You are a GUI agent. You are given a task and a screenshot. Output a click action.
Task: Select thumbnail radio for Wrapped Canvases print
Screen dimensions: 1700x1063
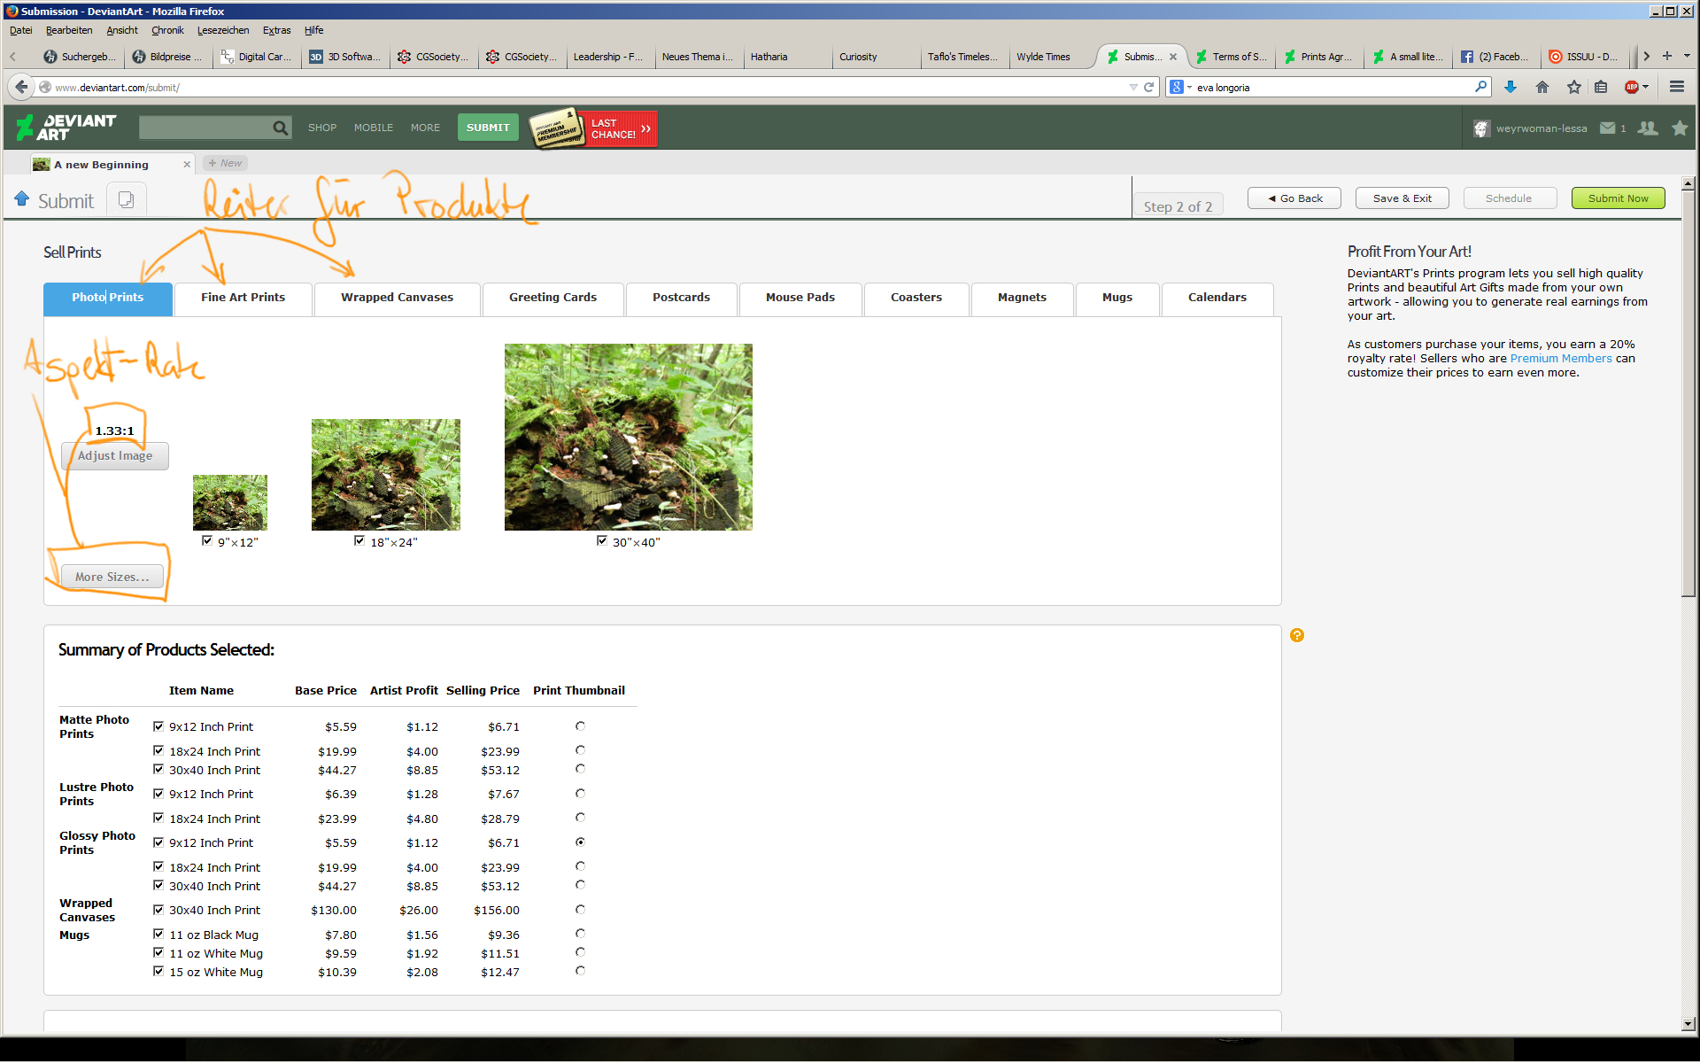(580, 910)
